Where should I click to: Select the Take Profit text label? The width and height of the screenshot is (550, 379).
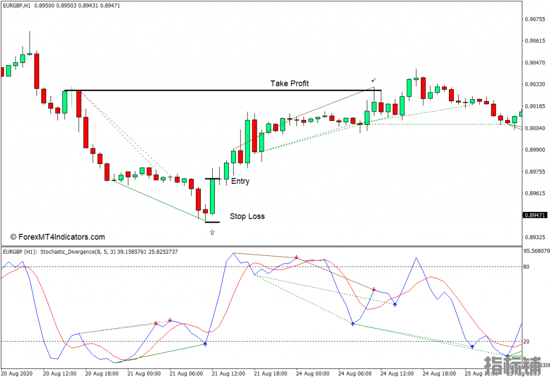click(x=290, y=83)
